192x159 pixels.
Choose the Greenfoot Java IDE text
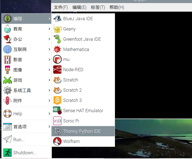[x=82, y=39]
